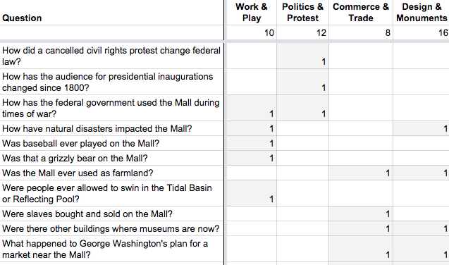Select Work & Play cell for natural disasters row
The image size is (449, 265).
(x=252, y=128)
